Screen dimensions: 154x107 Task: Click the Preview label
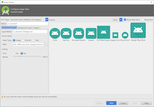pyautogui.click(x=52, y=20)
